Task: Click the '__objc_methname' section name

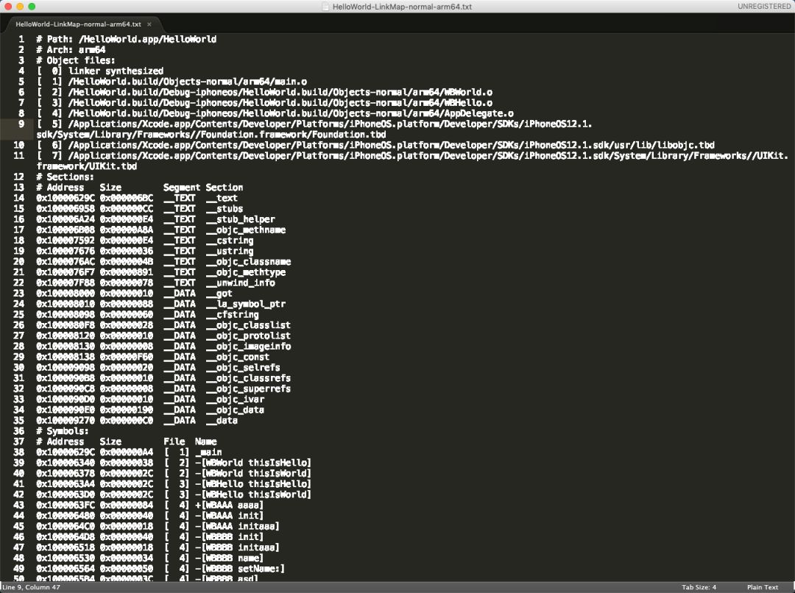Action: 246,230
